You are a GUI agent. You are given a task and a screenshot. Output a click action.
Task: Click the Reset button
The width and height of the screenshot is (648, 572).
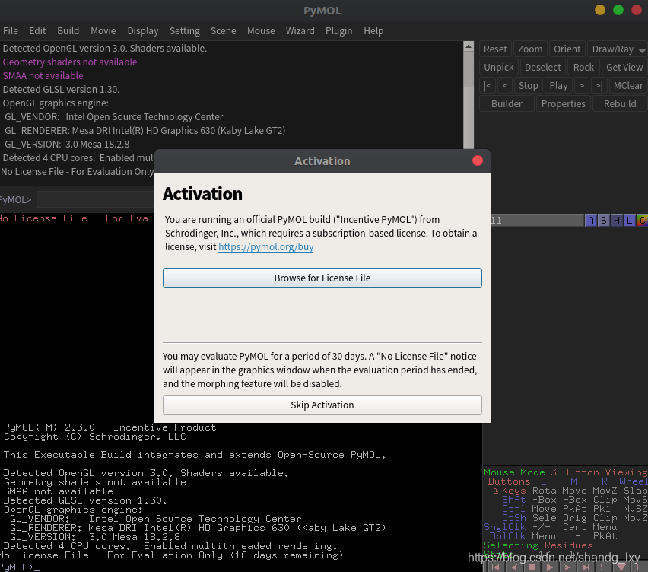(x=495, y=49)
